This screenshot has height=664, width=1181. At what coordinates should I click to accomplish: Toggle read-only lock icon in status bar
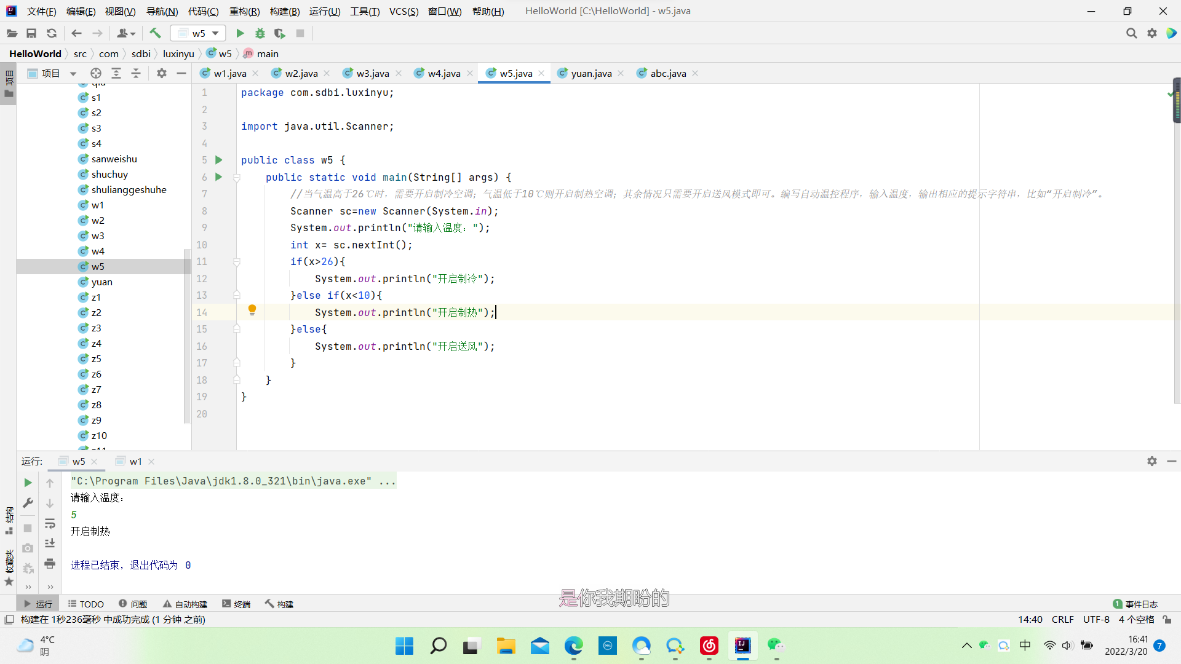[1167, 620]
